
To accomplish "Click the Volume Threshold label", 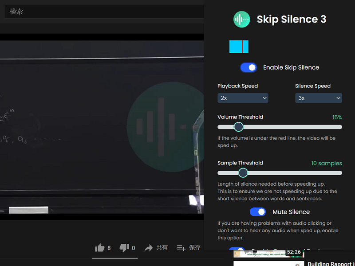I will tap(240, 117).
